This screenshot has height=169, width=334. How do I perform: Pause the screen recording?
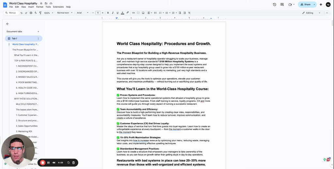pyautogui.click(x=48, y=162)
